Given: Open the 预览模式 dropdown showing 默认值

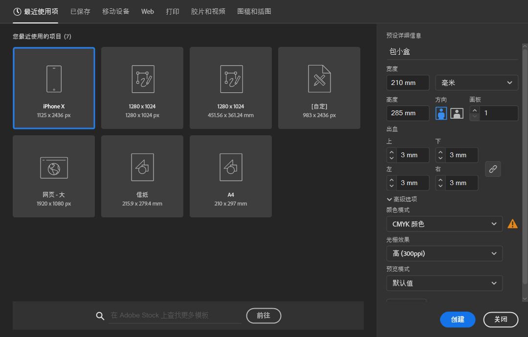Looking at the screenshot, I should tap(444, 283).
